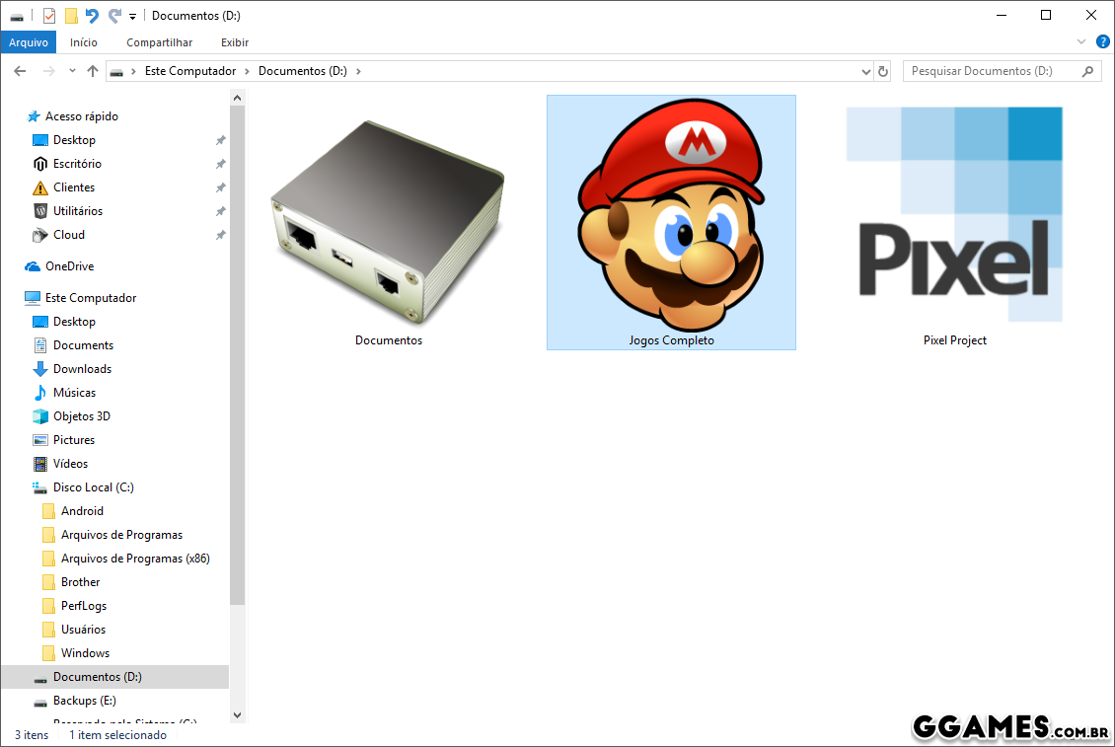The image size is (1115, 747).
Task: Click the Pixel Project name label
Action: pyautogui.click(x=955, y=340)
